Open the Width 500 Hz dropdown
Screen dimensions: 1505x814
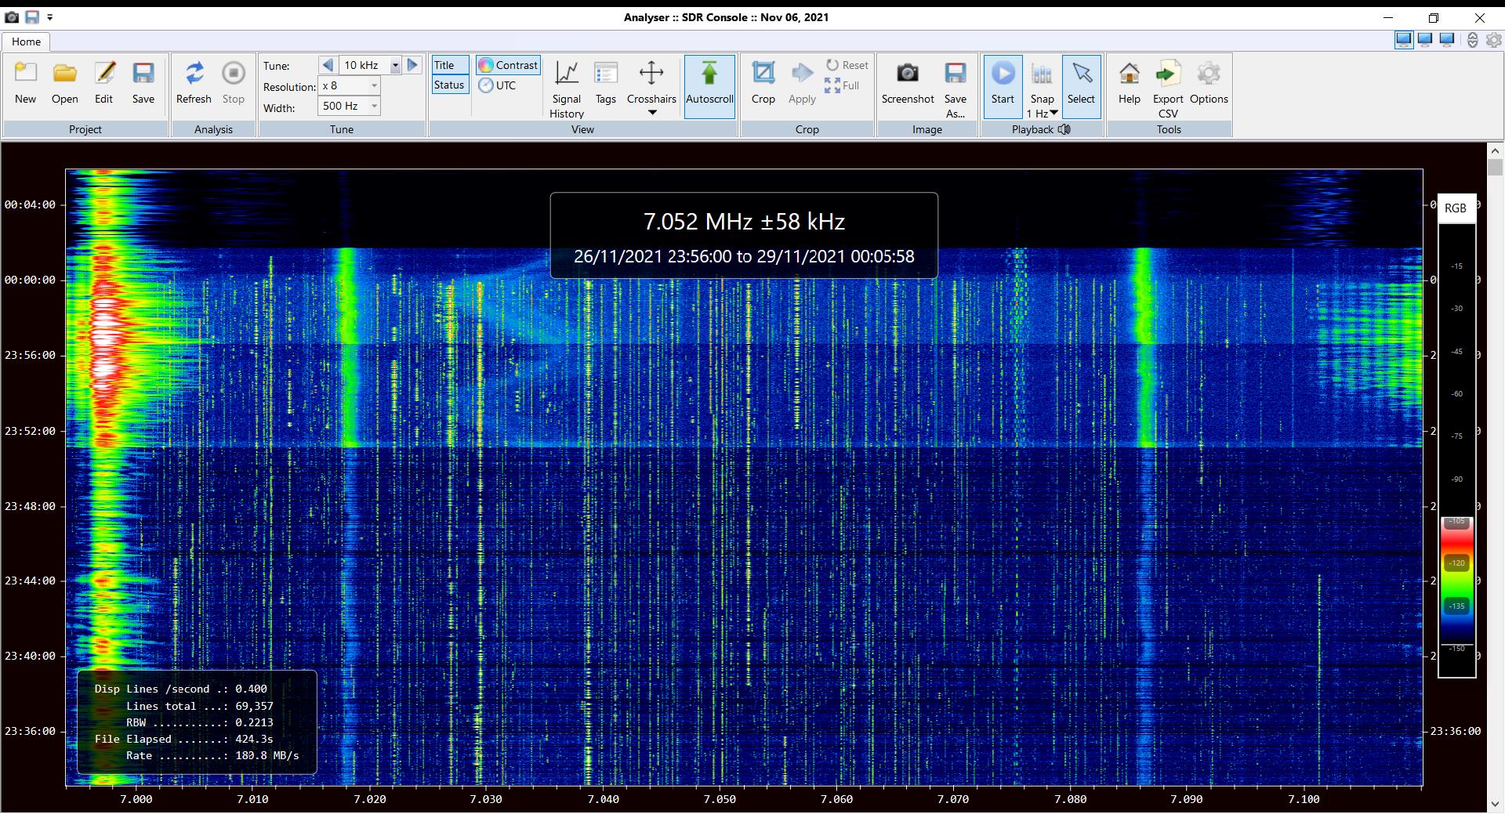click(374, 106)
